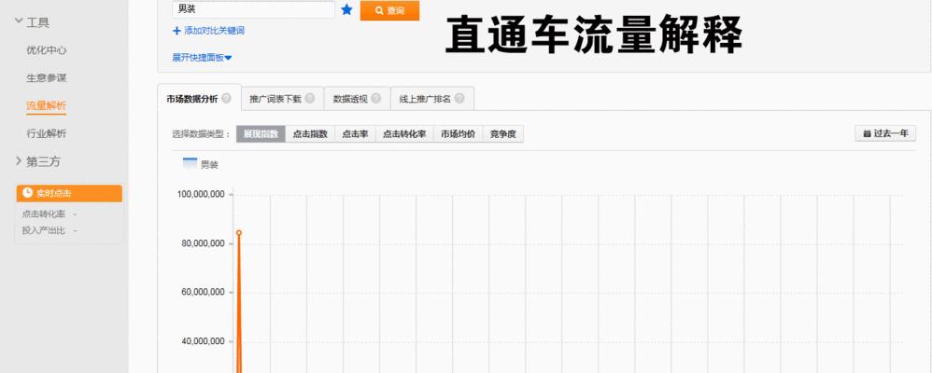
Task: Click help icon next to 推广词表下载
Action: (x=310, y=99)
